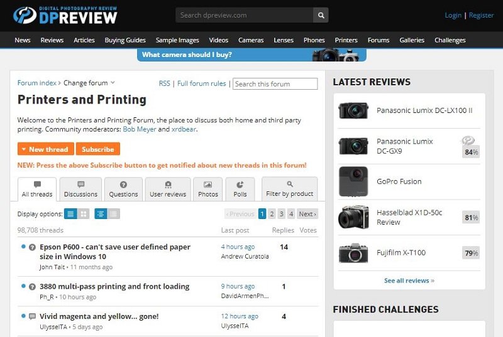Focus the Search dpreview.com field
503x337 pixels.
(245, 15)
